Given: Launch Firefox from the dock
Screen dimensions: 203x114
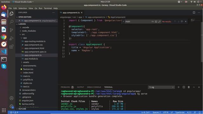Looking at the screenshot, I should (4, 7).
